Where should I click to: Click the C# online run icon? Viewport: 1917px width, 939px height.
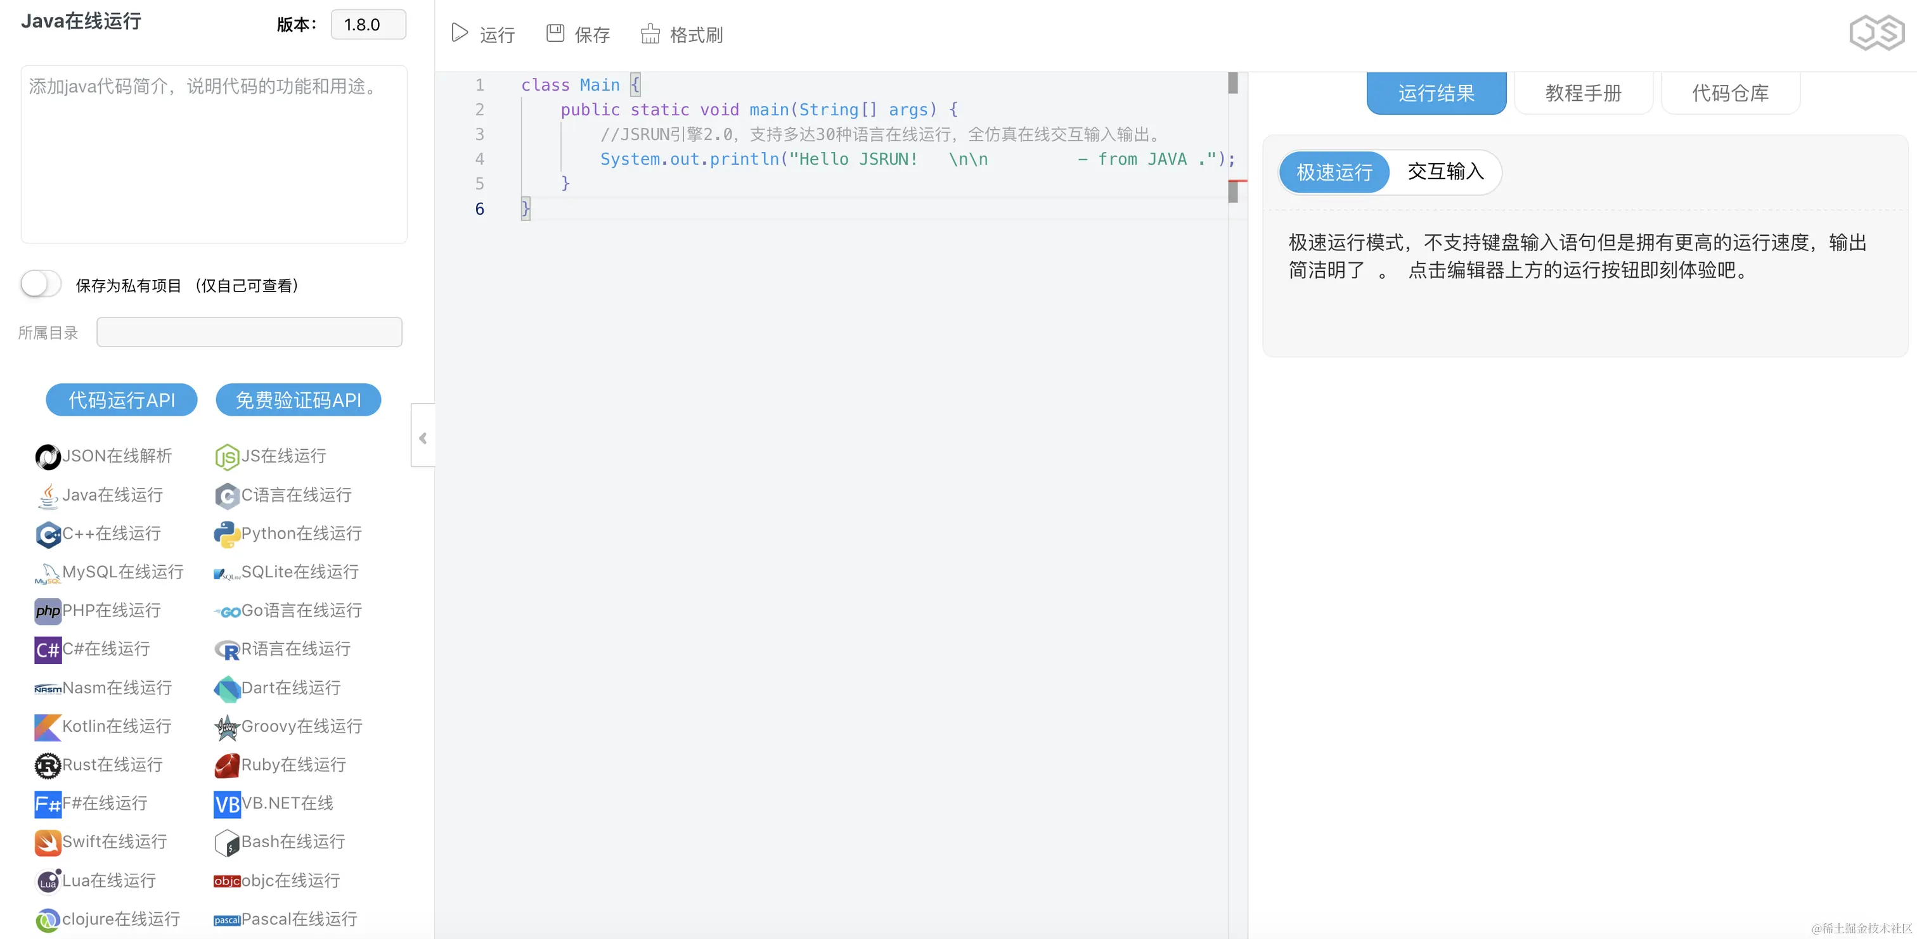click(48, 649)
